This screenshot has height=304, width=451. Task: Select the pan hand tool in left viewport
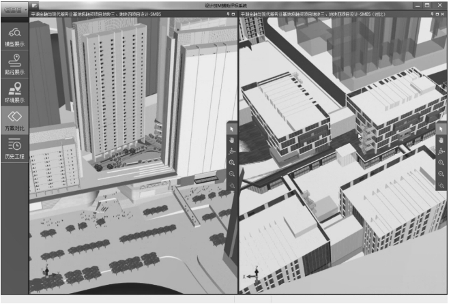pos(232,140)
